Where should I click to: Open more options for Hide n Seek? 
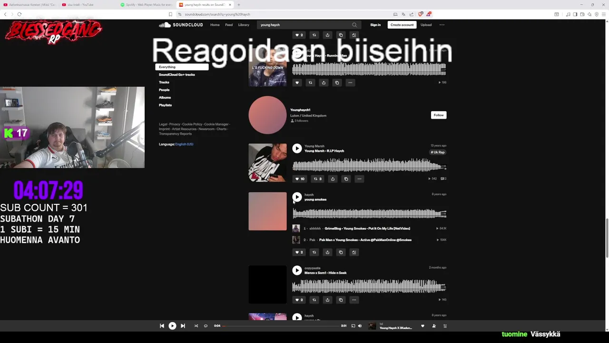(354, 300)
